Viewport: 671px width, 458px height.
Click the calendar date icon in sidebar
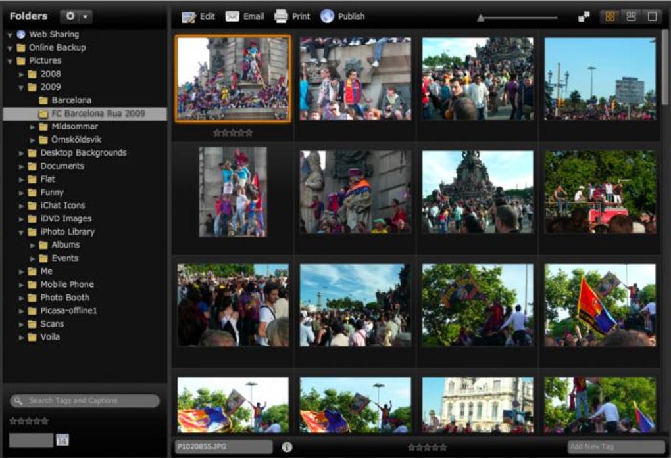[x=62, y=440]
